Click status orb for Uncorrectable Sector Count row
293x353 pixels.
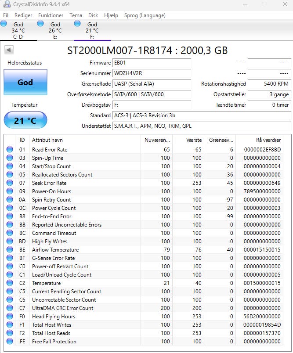coord(10,299)
